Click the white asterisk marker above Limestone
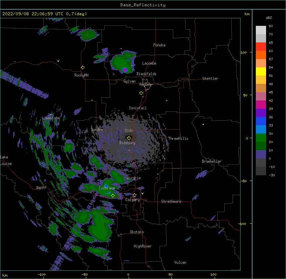Image resolution: width=286 pixels, height=279 pixels. click(51, 115)
